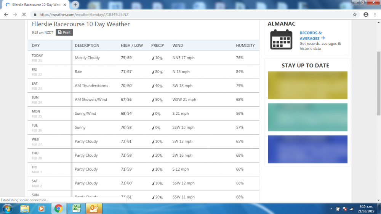This screenshot has width=381, height=214.
Task: Open the Action Center flag tray icon
Action: [344, 209]
